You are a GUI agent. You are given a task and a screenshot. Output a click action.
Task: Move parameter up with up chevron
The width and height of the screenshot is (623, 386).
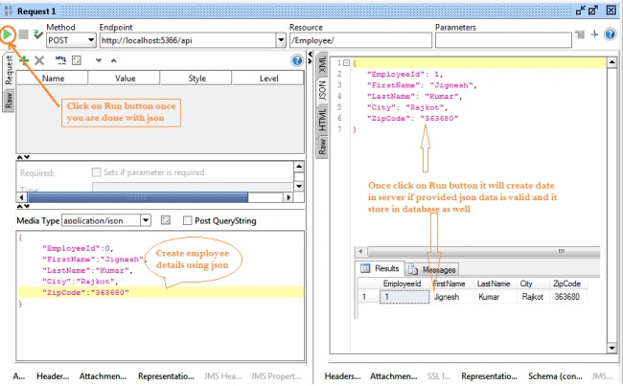tap(114, 60)
